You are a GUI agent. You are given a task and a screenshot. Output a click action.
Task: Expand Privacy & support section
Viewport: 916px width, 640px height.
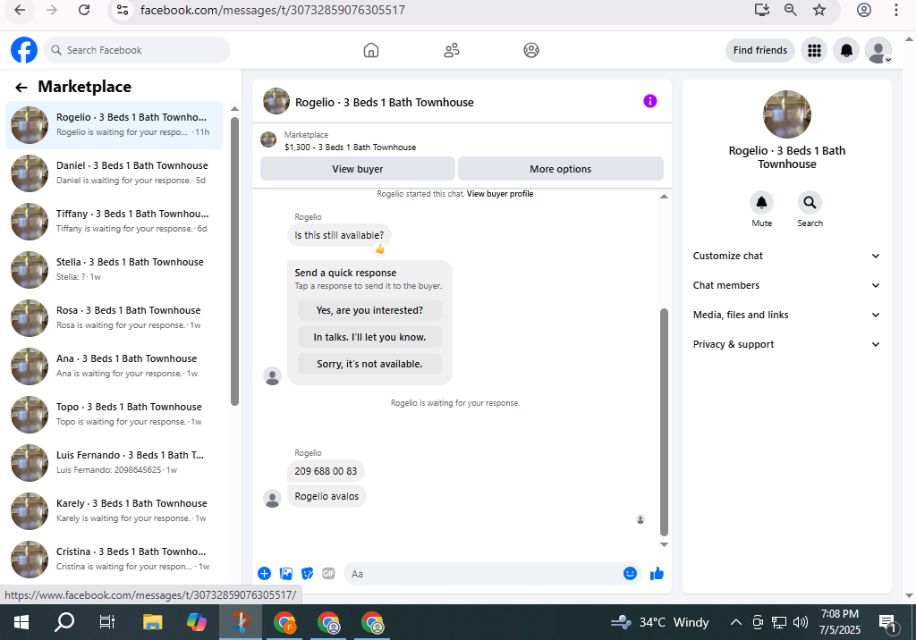[x=787, y=344]
